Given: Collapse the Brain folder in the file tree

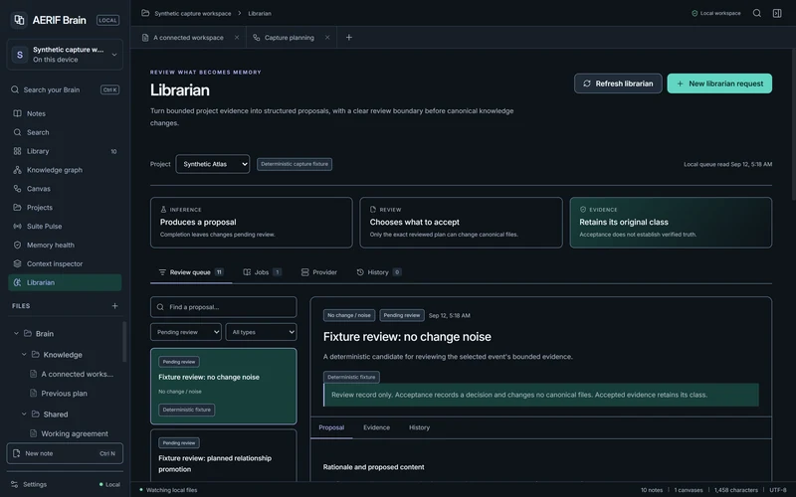Looking at the screenshot, I should tap(16, 333).
